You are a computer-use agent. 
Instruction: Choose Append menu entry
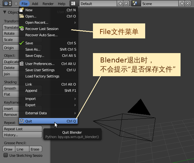48,91
